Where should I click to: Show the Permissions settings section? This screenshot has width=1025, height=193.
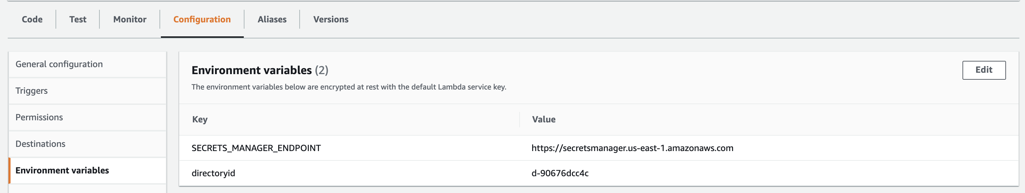39,117
